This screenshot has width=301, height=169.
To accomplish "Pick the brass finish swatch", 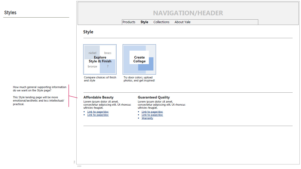I will click(108, 53).
